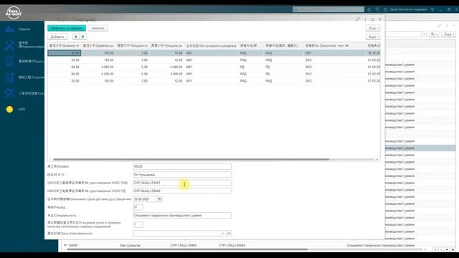Click the 'Добавить' add row button
The width and height of the screenshot is (459, 258).
57,37
